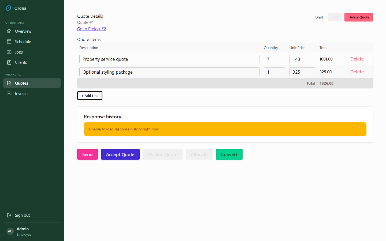Navigate to Clients
This screenshot has width=386, height=241.
tap(32, 62)
